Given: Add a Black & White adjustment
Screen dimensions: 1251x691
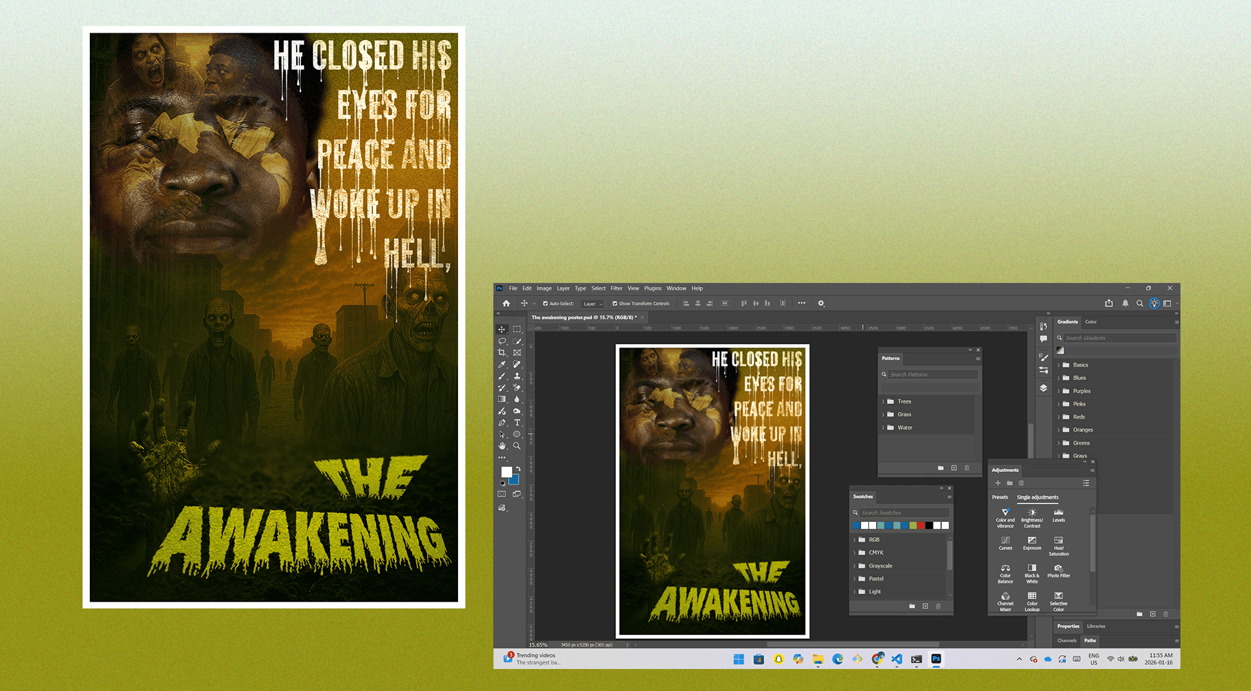Looking at the screenshot, I should point(1032,573).
